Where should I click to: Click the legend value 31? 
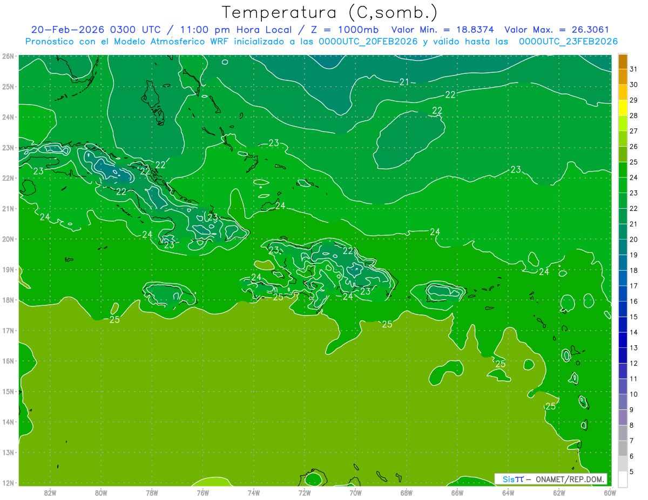tap(633, 69)
